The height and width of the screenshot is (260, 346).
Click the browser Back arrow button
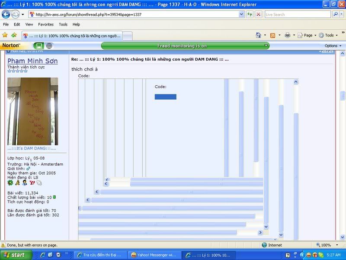point(6,14)
